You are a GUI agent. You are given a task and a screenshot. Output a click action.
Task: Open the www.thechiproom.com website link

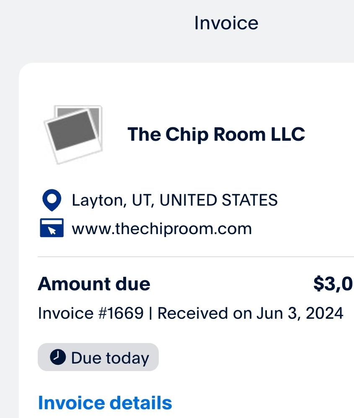162,229
